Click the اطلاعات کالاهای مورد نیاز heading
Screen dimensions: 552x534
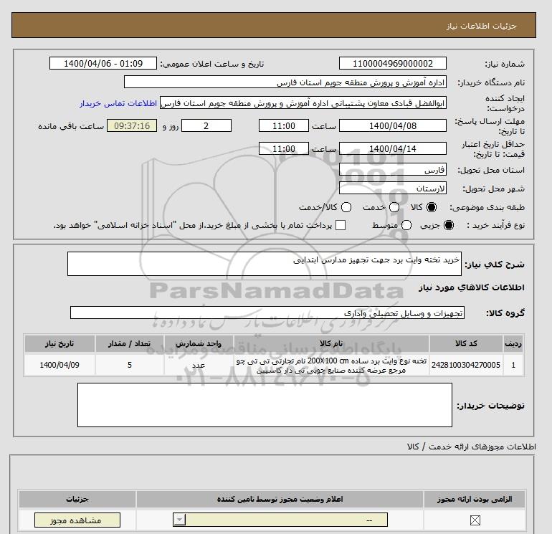pyautogui.click(x=472, y=287)
